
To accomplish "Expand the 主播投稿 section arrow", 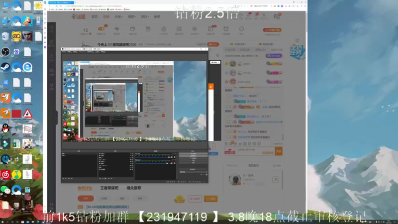I will pos(245,44).
